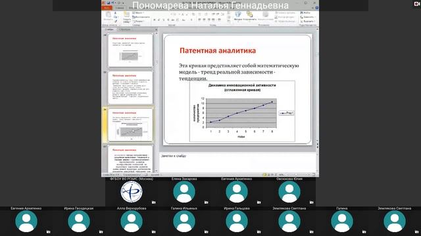Toggle Italic formatting in the ribbon

159,20
